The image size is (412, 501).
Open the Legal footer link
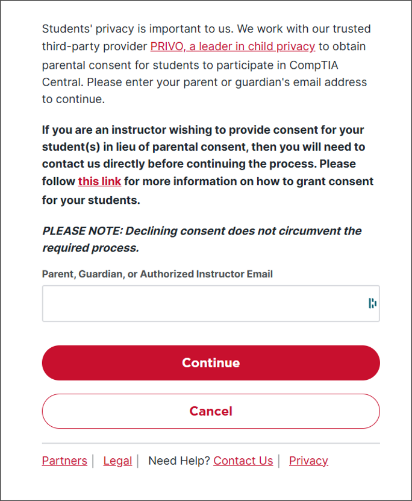117,461
